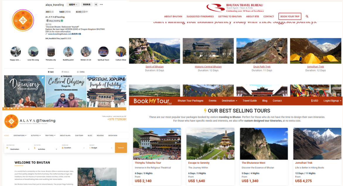Screen dimensions: 343x186
Task: Open the Thimphu Tshechu Tour thumbnail
Action: (157, 144)
